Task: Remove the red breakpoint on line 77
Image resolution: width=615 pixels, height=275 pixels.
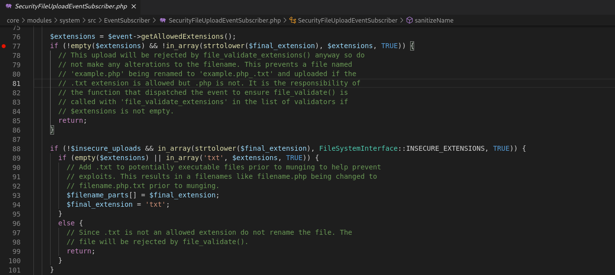Action: click(4, 46)
